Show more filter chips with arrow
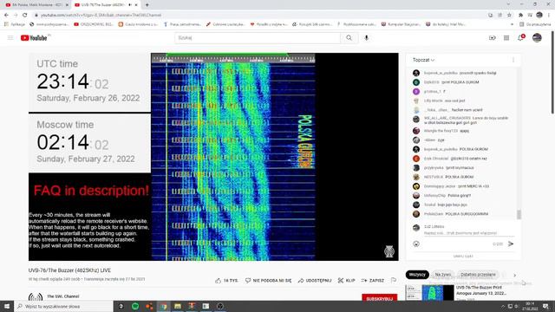Image resolution: width=555 pixels, height=312 pixels. pos(514,275)
